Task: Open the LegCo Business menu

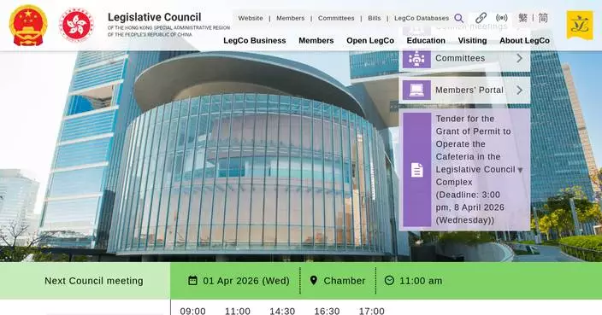Action: pos(255,41)
